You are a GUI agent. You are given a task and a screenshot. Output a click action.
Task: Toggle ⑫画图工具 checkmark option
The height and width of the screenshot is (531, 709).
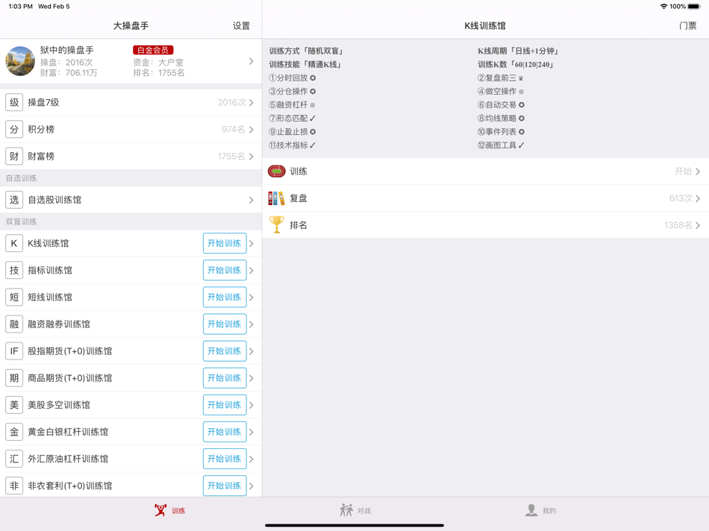click(501, 145)
